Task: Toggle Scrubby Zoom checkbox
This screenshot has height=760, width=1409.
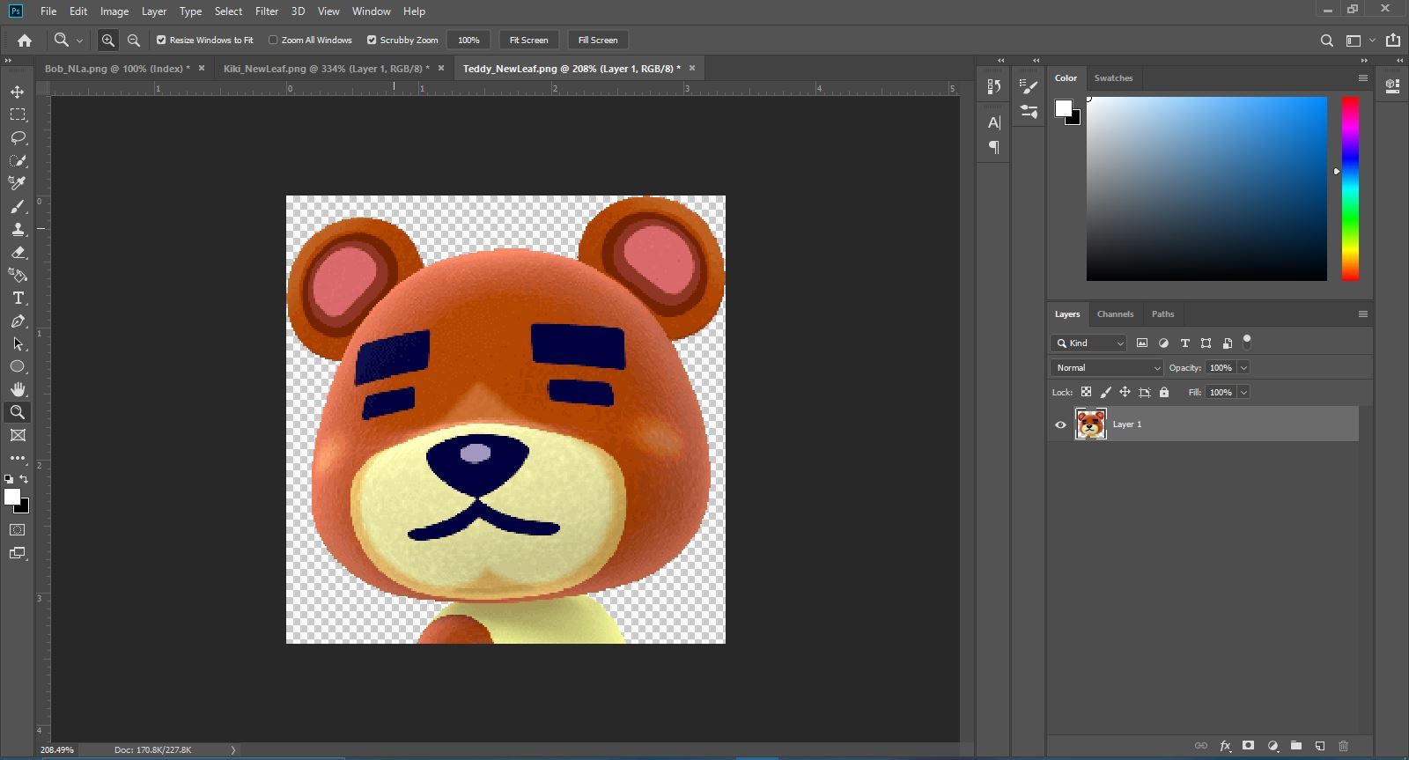Action: coord(372,40)
